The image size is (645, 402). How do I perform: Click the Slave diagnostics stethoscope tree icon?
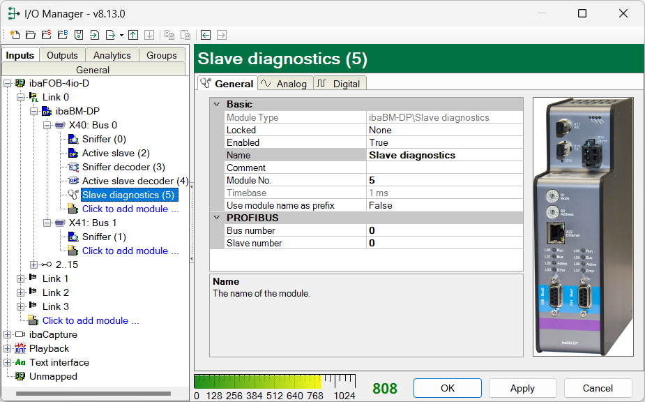point(73,195)
